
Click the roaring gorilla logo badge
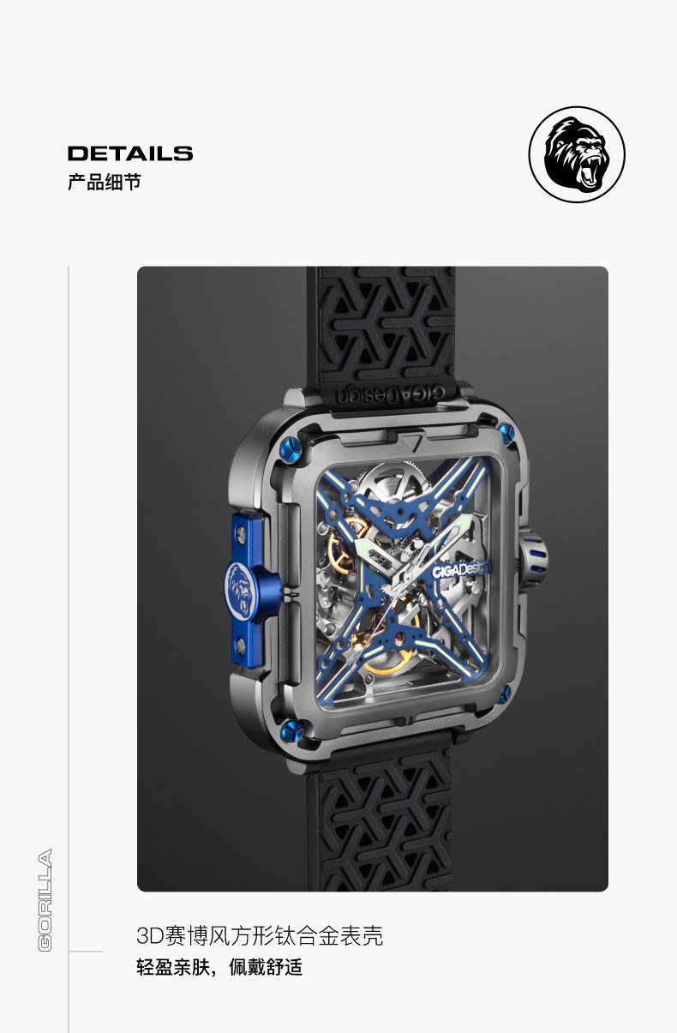pyautogui.click(x=576, y=155)
